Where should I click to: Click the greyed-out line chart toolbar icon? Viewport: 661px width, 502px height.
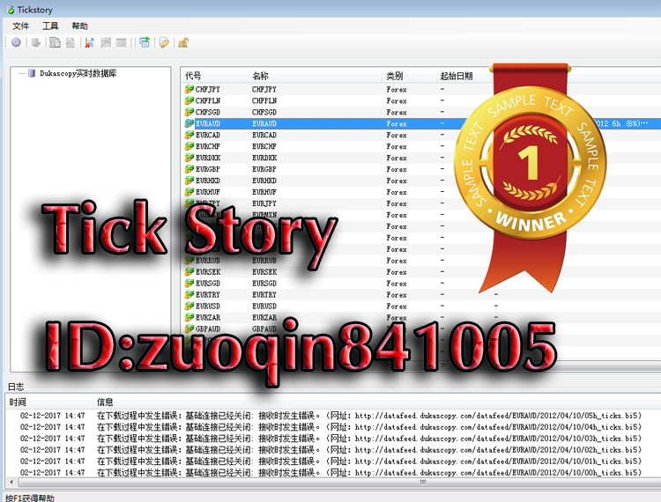pyautogui.click(x=106, y=42)
